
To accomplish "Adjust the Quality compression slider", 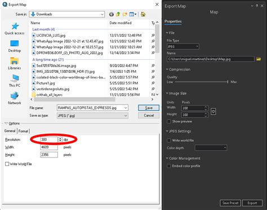I will point(228,82).
